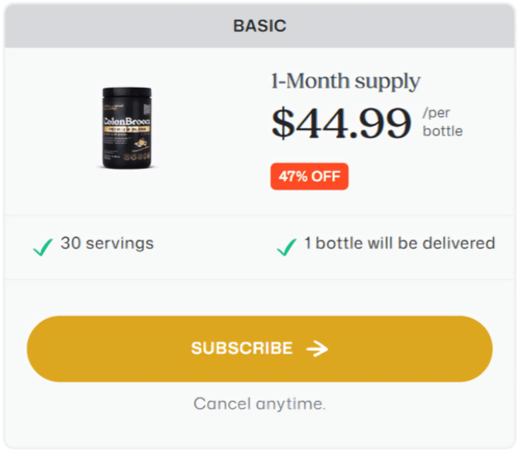Click the green checkmark beside 1 bottle delivered
Viewport: 521px width, 454px height.
287,247
